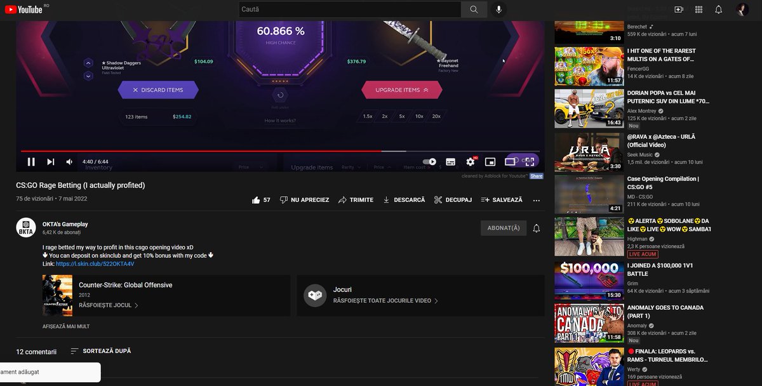Click the search magnifier button
This screenshot has width=762, height=386.
[x=474, y=10]
